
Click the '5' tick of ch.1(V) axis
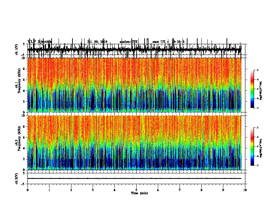tap(24, 44)
